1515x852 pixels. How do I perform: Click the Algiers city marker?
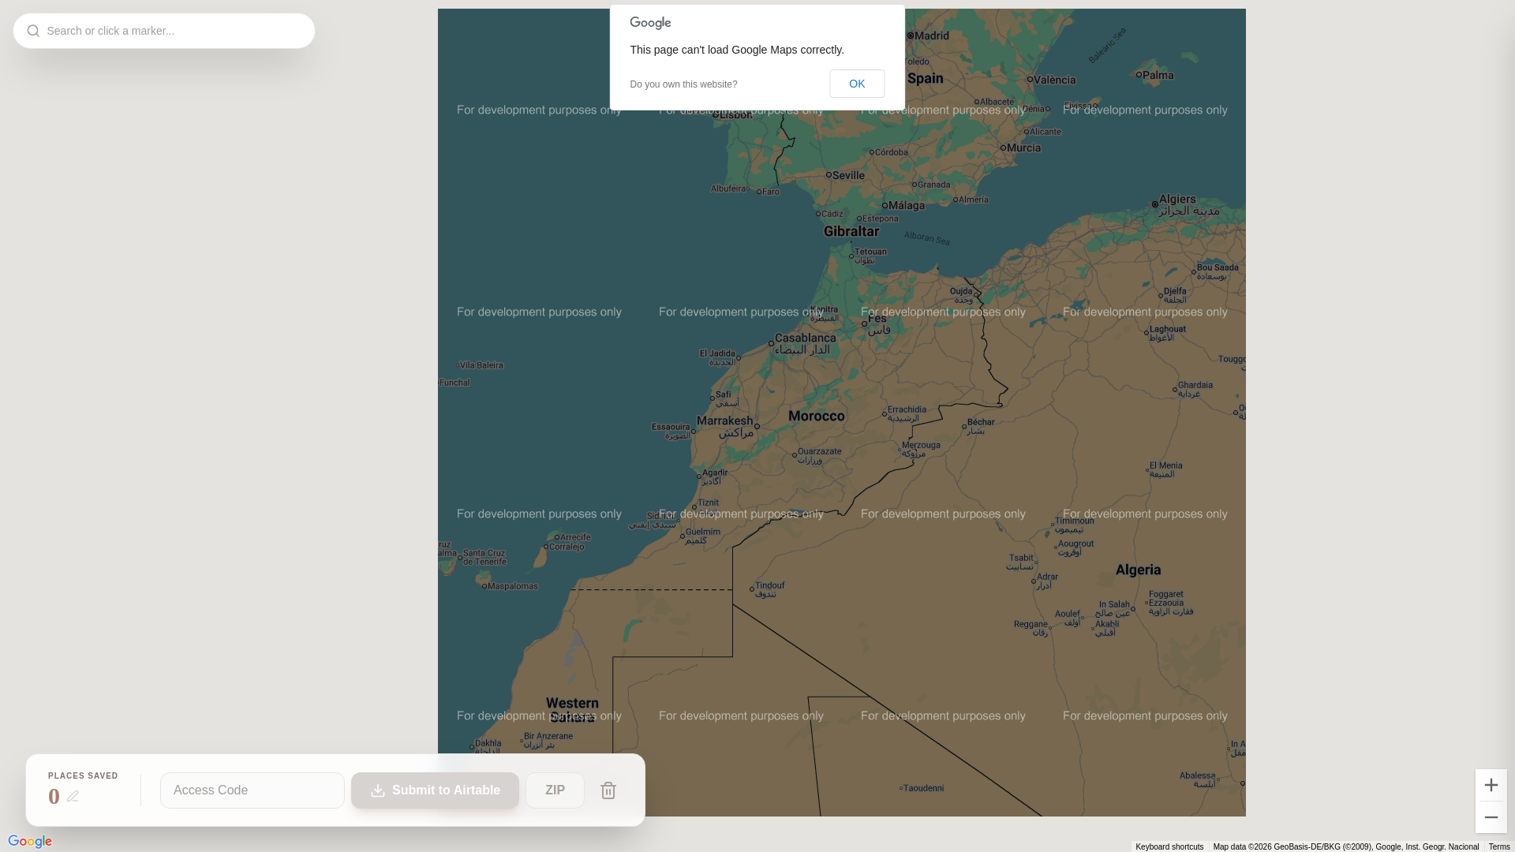pos(1155,204)
